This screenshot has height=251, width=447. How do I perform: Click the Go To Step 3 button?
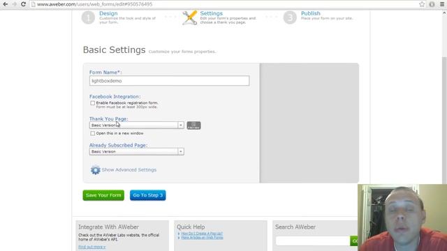(x=147, y=195)
